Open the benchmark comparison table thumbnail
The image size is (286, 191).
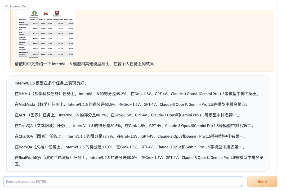(46, 34)
